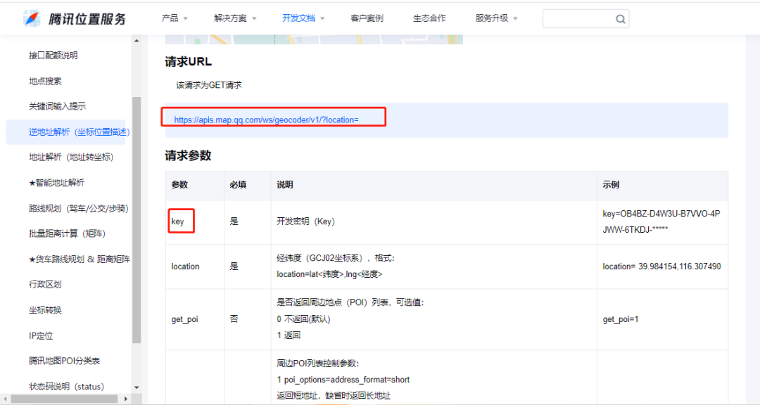Select 坐标转换 in the sidebar
This screenshot has width=760, height=405.
click(44, 309)
